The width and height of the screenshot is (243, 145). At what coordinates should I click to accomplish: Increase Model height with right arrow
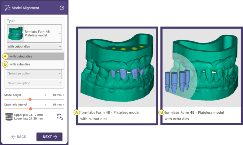click(x=64, y=95)
